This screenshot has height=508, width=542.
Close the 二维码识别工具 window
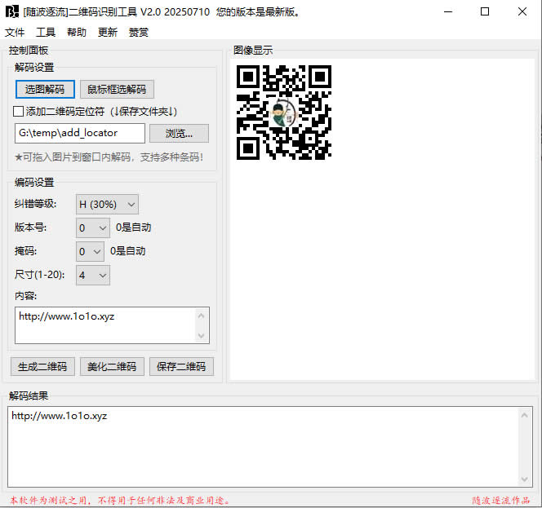tap(522, 11)
